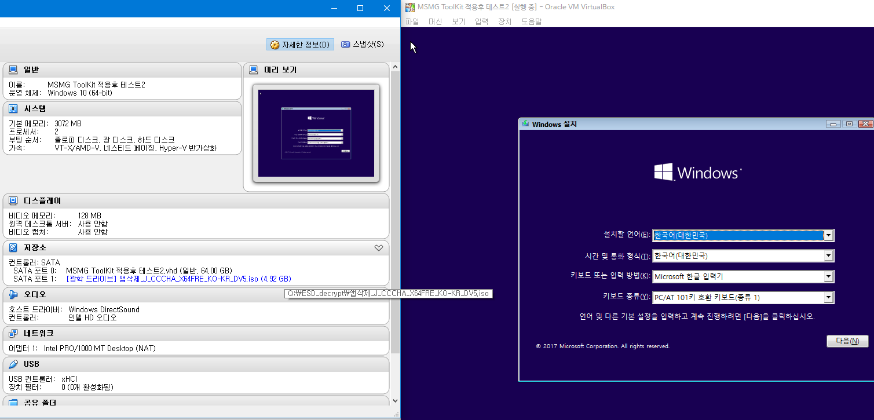Click the Network (네트워크) section icon

[13, 333]
